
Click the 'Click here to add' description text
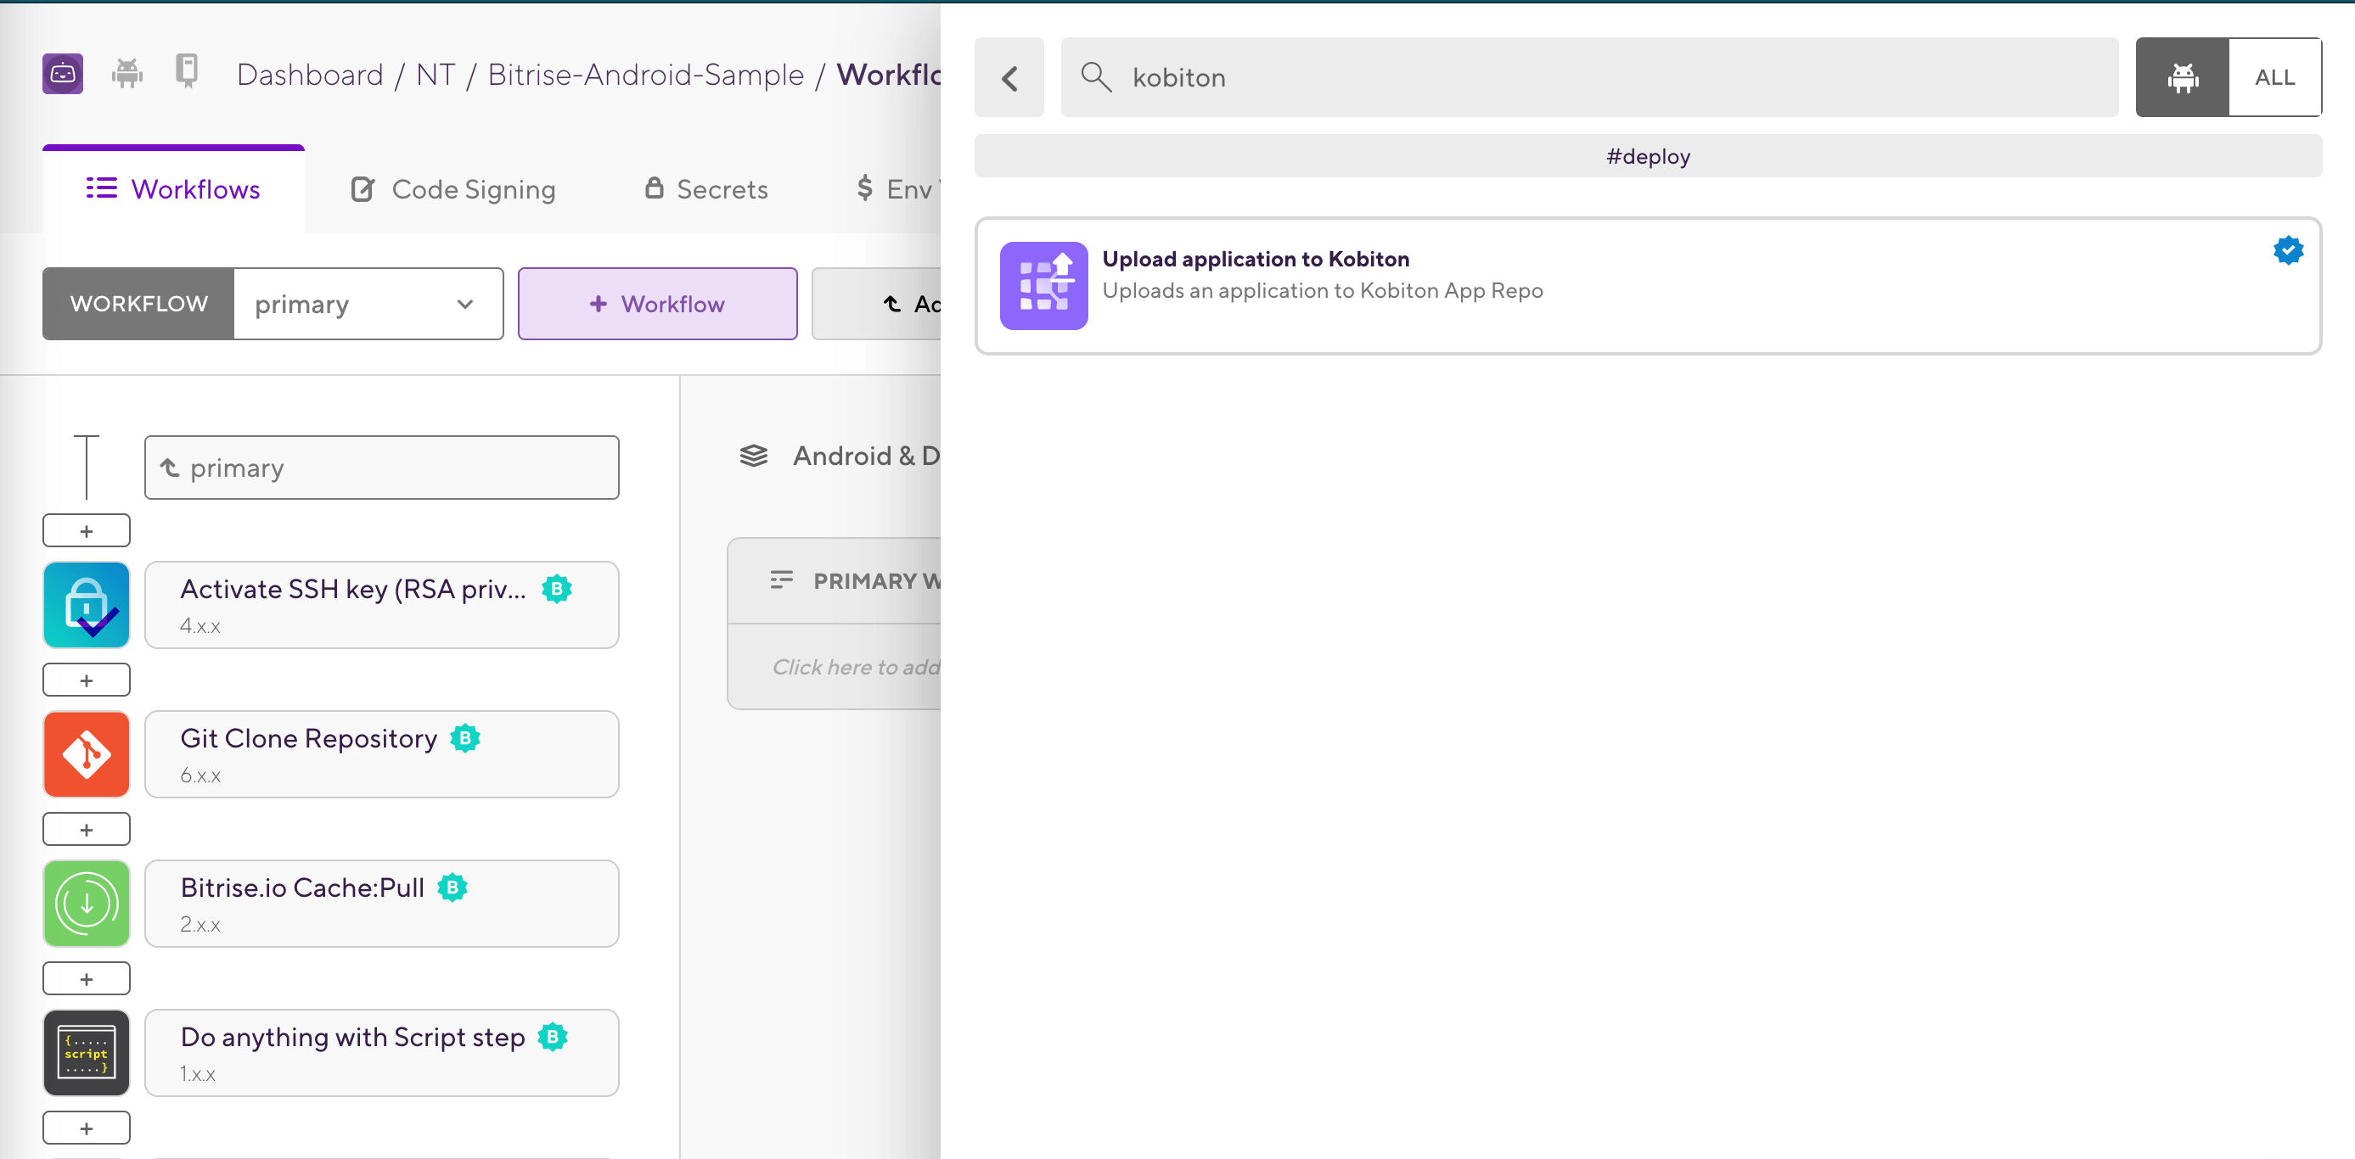[x=856, y=667]
